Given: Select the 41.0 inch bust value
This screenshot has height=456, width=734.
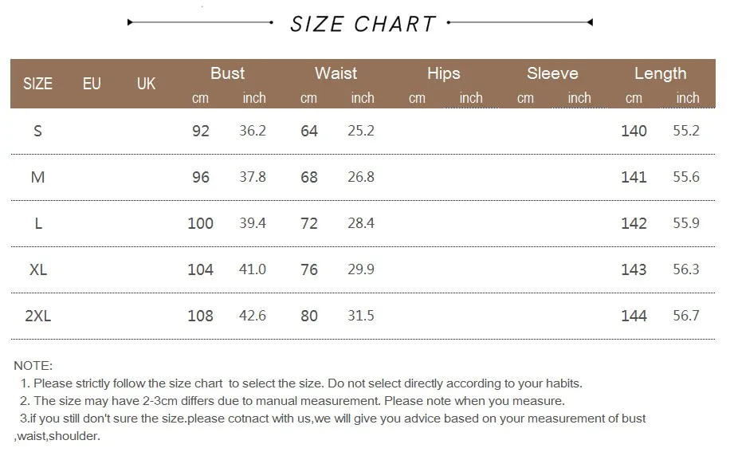Looking at the screenshot, I should pyautogui.click(x=253, y=269).
